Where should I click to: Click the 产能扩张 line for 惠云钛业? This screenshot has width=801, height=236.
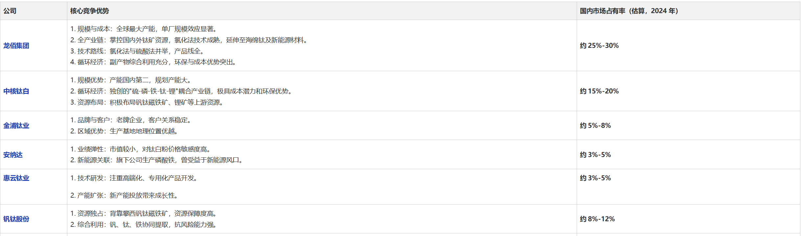(x=125, y=195)
